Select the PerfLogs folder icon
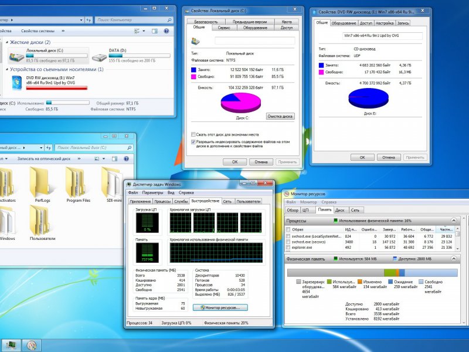This screenshot has width=469, height=352. [40, 181]
